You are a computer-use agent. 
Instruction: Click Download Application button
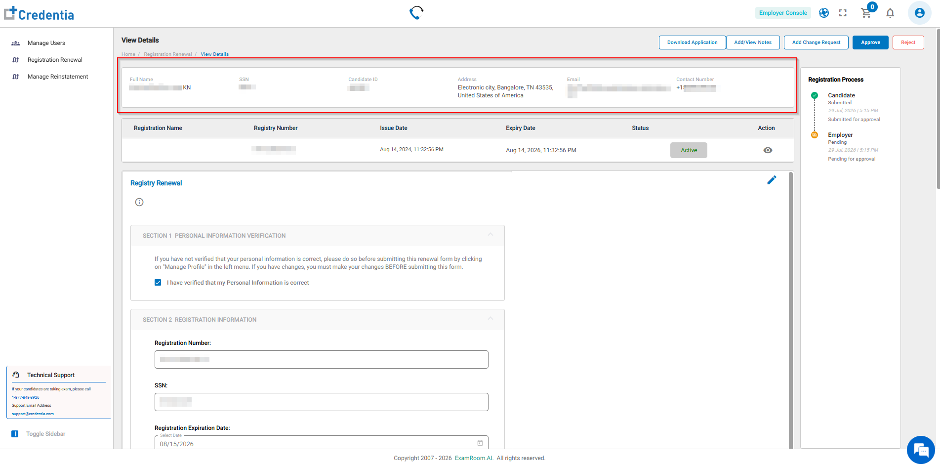(x=692, y=42)
